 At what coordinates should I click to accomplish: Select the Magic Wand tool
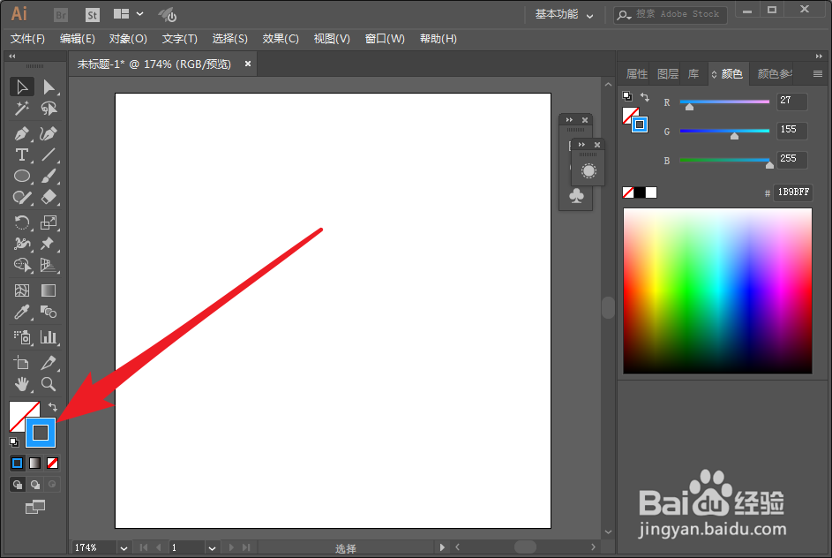tap(22, 109)
